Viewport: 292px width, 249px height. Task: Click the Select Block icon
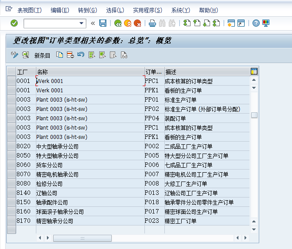click(x=102, y=55)
